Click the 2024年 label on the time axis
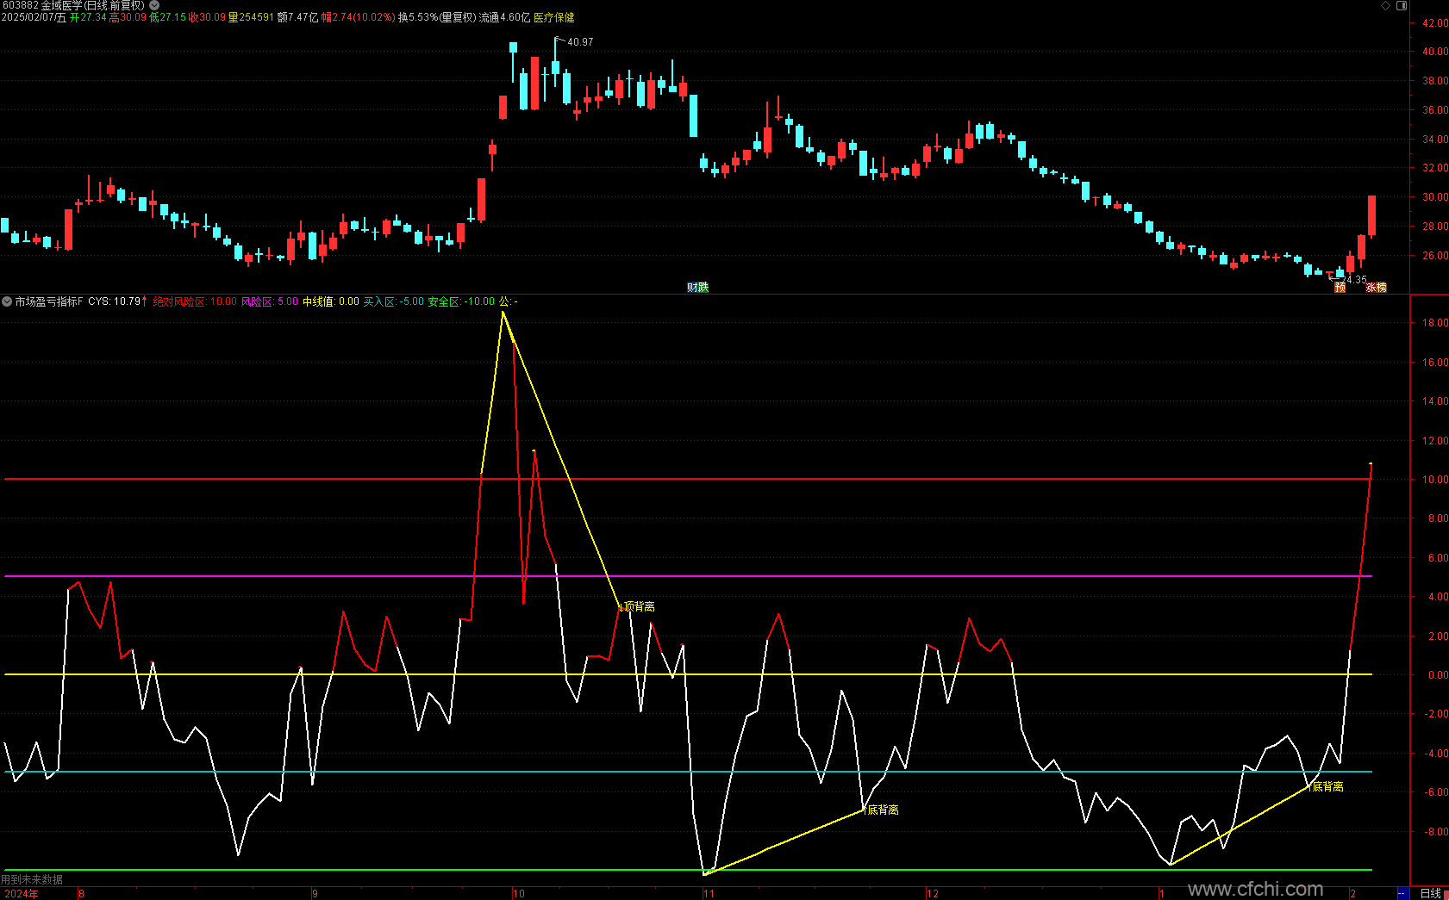Screen dimensions: 1449x900 pos(21,894)
